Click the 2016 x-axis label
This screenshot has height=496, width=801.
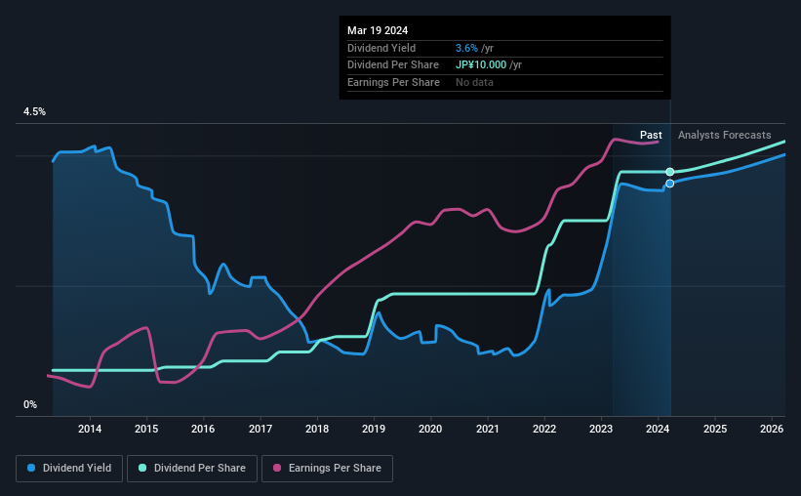[x=203, y=429]
